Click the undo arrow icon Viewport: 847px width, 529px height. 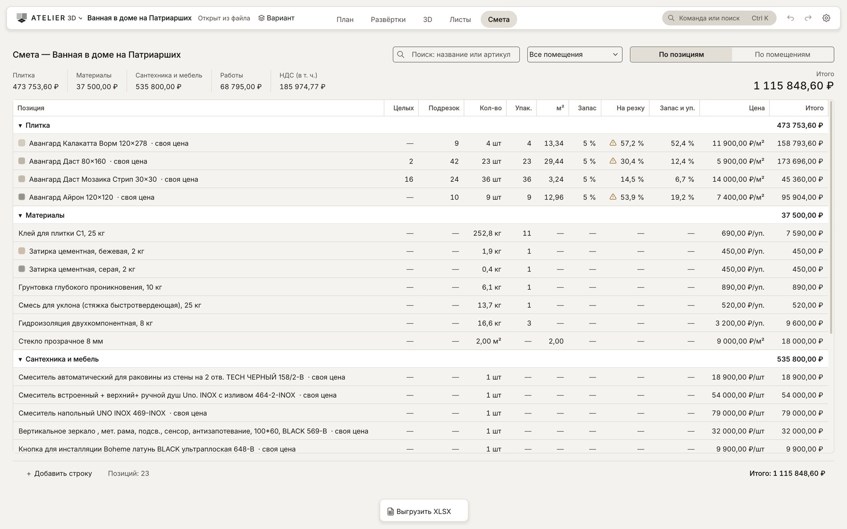[x=791, y=18]
